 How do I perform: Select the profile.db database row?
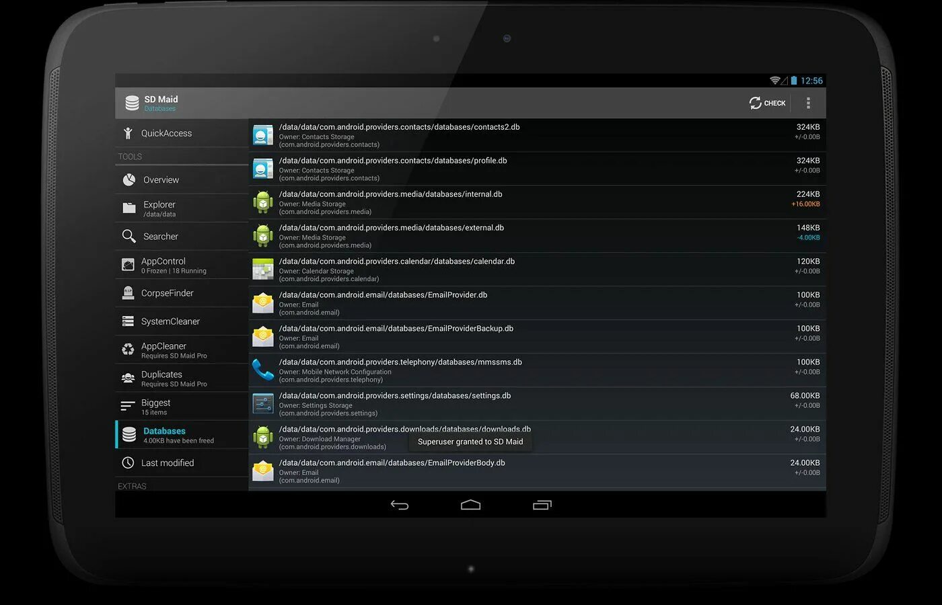(537, 169)
